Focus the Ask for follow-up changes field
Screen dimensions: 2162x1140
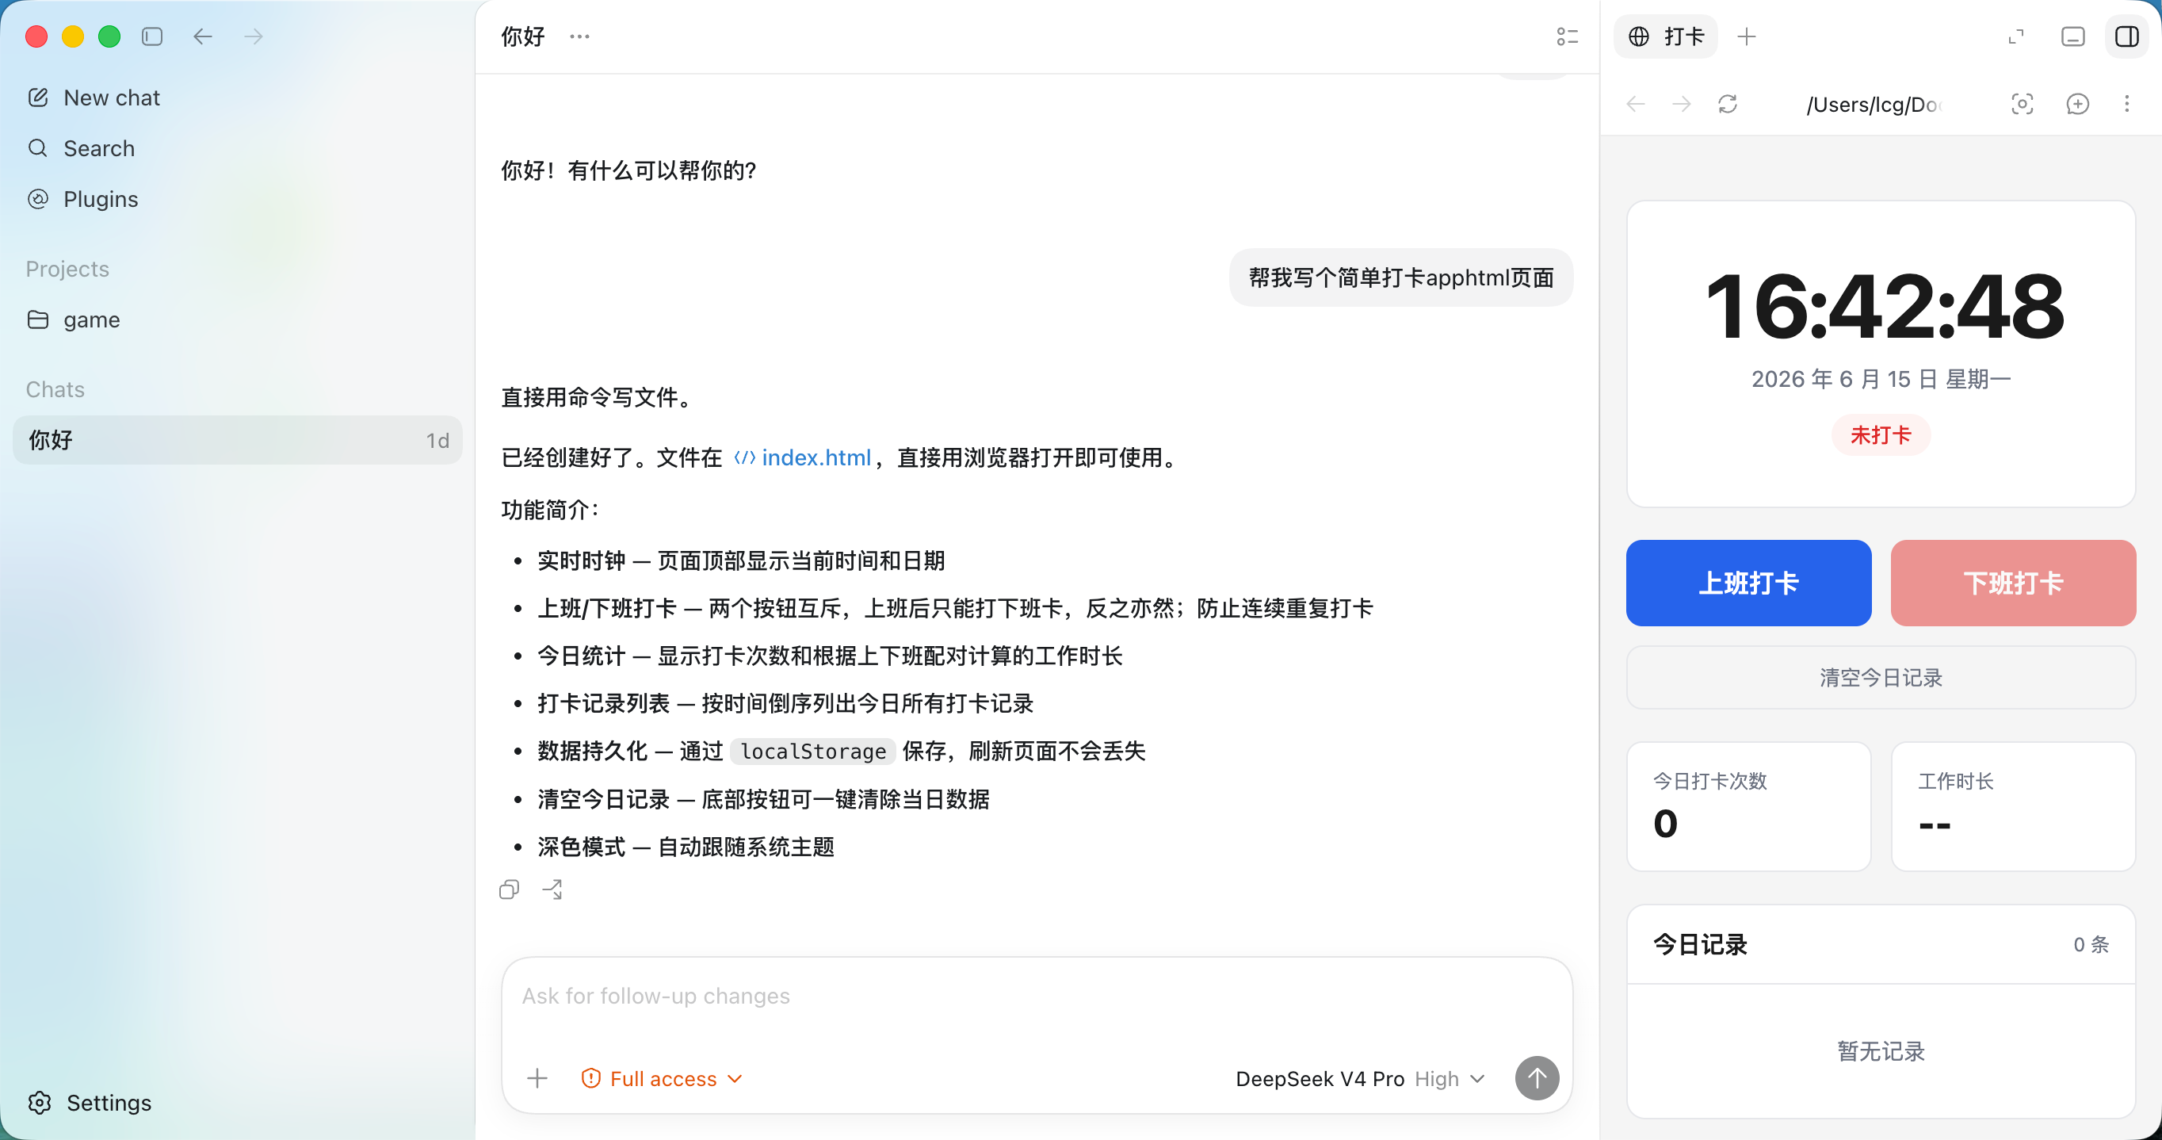pyautogui.click(x=1037, y=997)
